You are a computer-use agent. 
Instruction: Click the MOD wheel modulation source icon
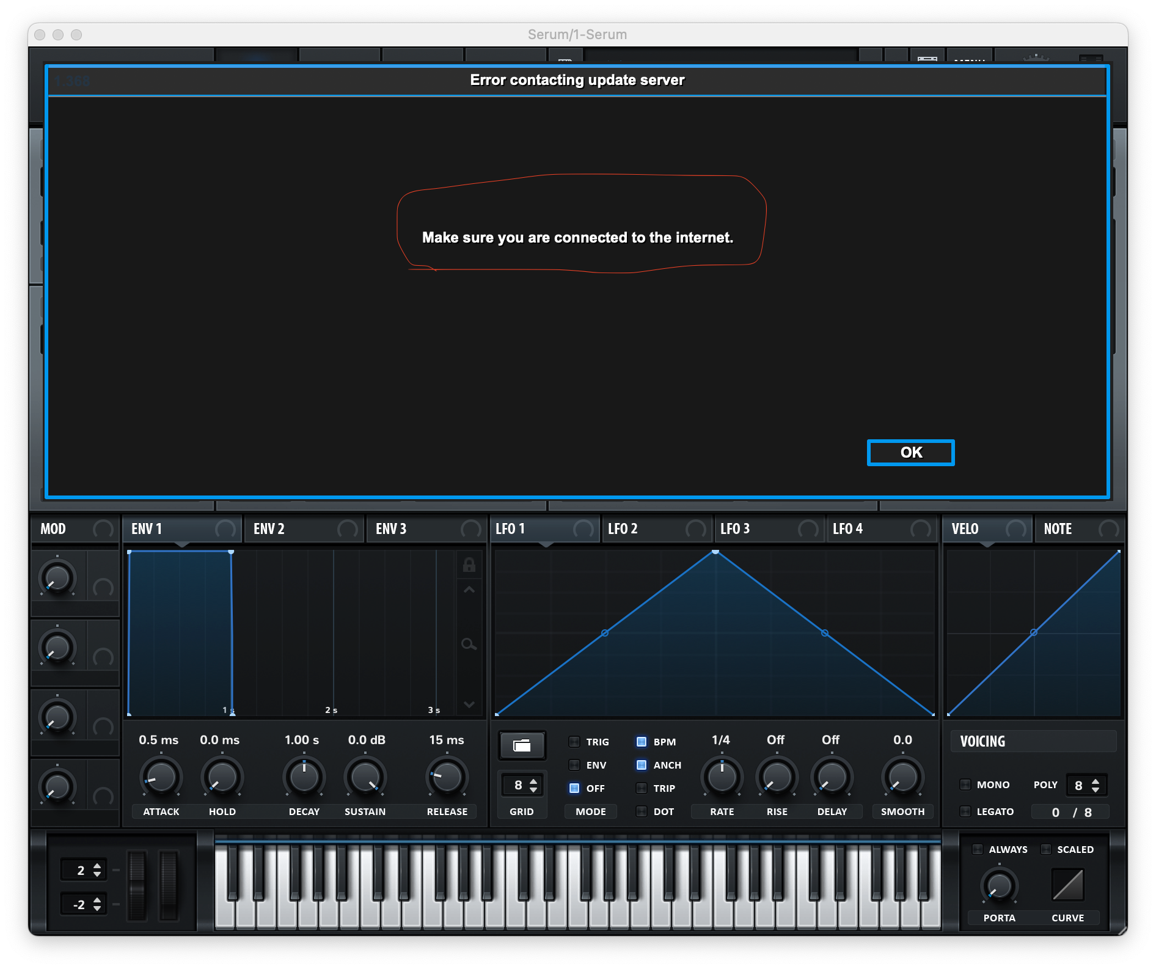pyautogui.click(x=103, y=529)
